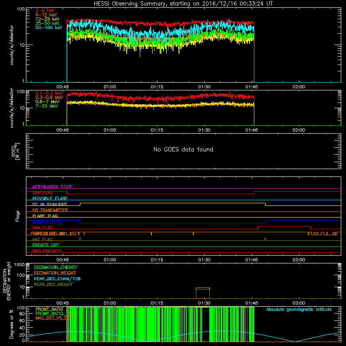Click the GAP_FLAG rising step at 01:45
The width and height of the screenshot is (346, 346).
254,192
